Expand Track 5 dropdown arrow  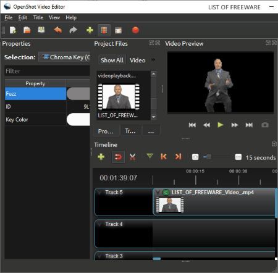tap(99, 192)
